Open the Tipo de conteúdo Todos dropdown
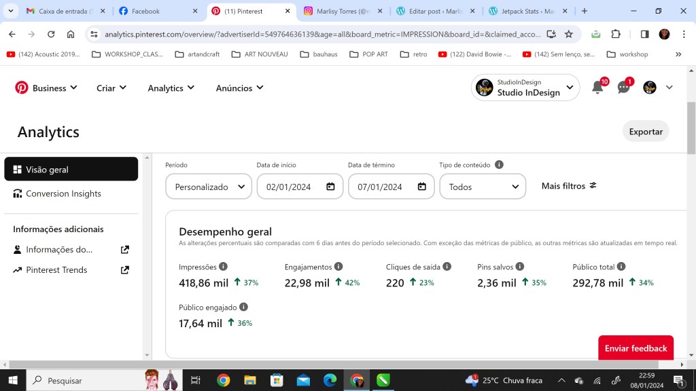This screenshot has width=696, height=391. 483,187
